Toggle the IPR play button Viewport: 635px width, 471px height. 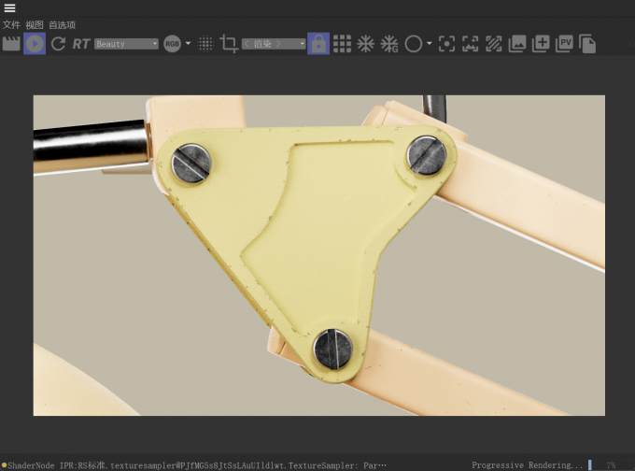(35, 44)
